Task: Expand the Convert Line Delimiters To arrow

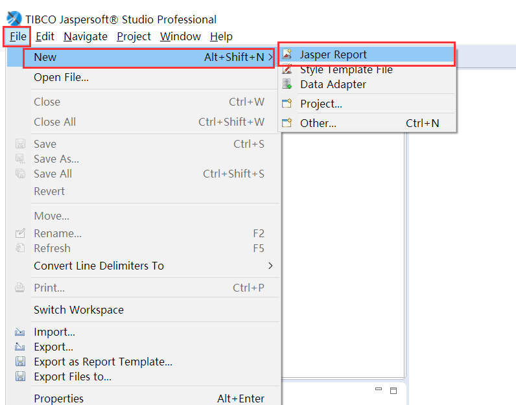Action: 270,266
